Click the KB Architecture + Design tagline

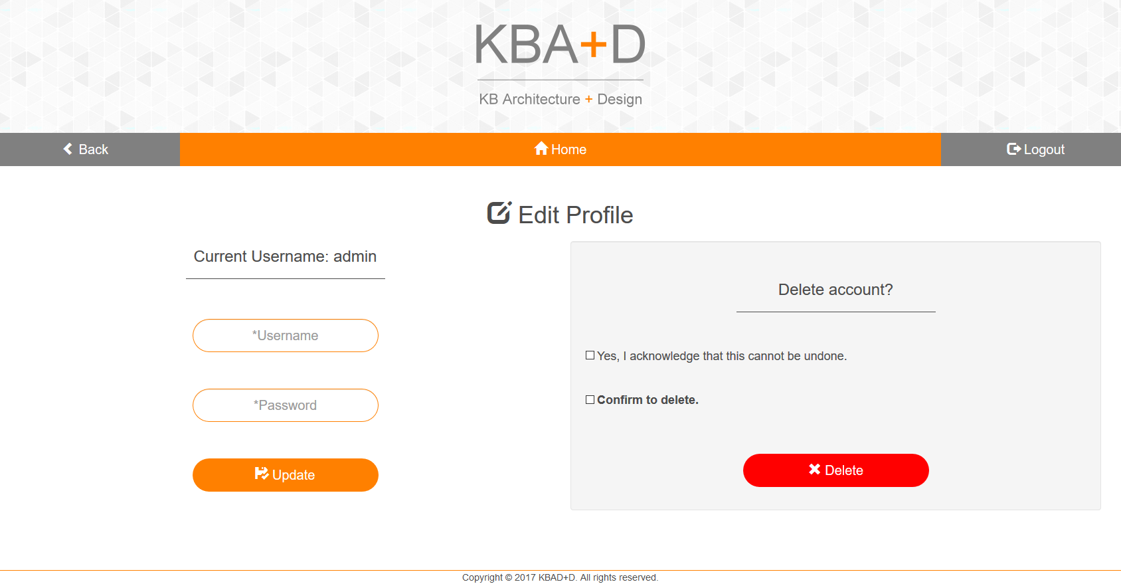click(560, 99)
